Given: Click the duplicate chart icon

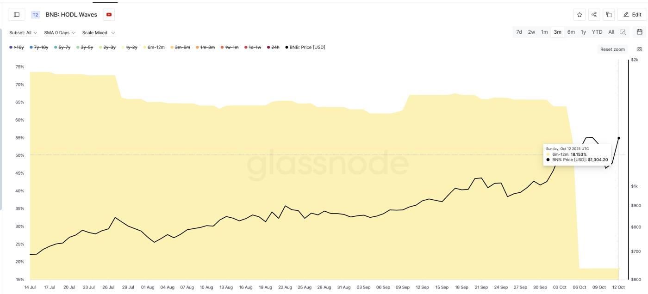Looking at the screenshot, I should click(x=609, y=15).
